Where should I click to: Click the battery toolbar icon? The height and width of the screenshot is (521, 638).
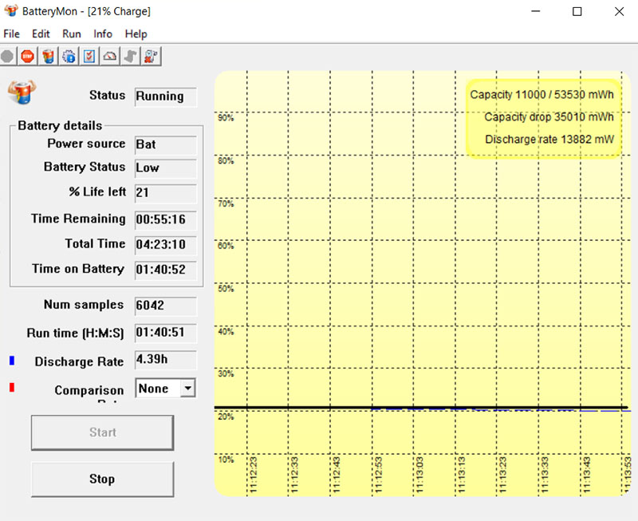[x=49, y=56]
